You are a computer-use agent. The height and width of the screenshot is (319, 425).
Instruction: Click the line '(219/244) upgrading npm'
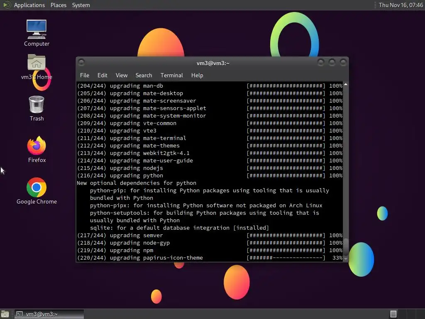click(210, 250)
